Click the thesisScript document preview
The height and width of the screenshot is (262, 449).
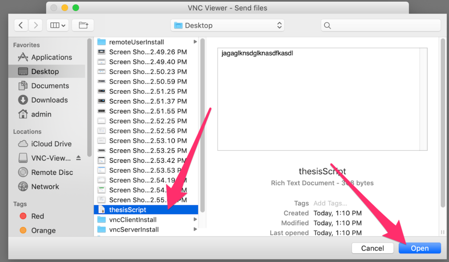322,99
